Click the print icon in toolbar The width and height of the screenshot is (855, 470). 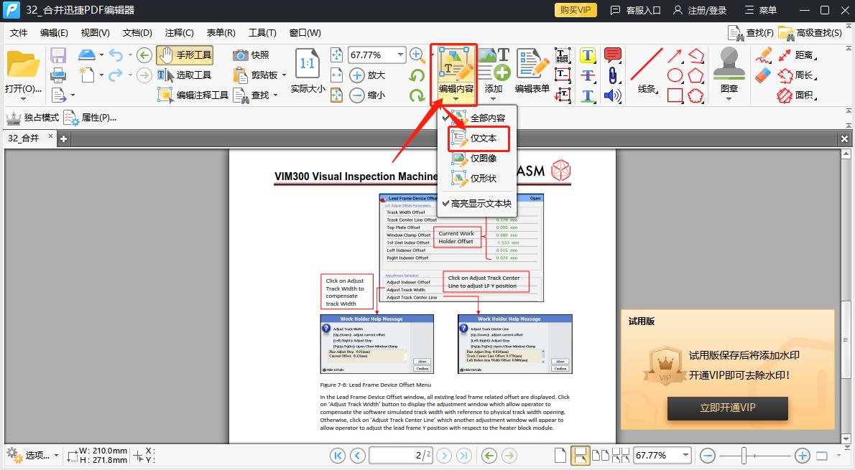pos(58,75)
